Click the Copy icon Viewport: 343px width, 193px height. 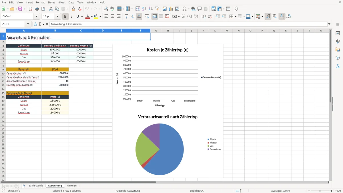57,9
